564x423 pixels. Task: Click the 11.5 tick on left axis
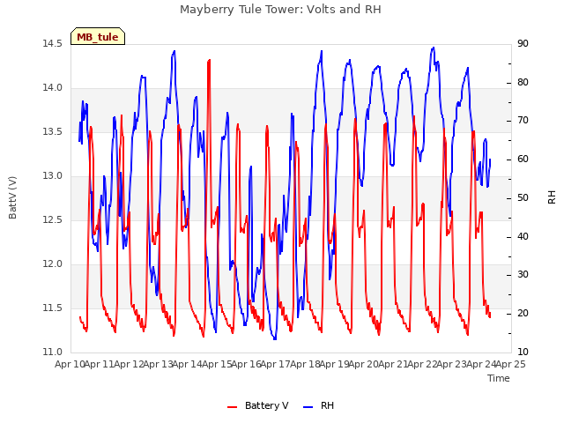point(53,308)
